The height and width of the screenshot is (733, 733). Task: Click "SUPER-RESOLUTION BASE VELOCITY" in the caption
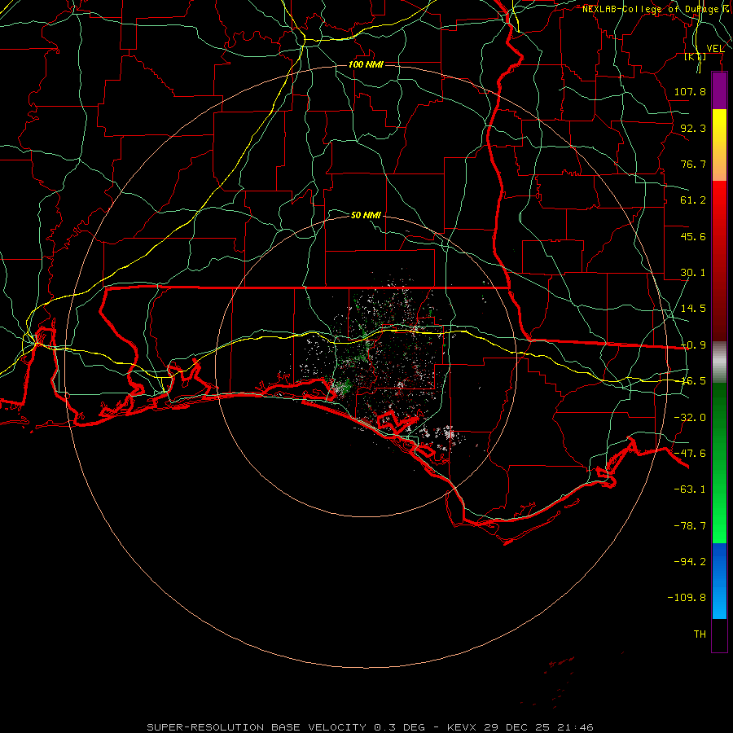(x=257, y=727)
